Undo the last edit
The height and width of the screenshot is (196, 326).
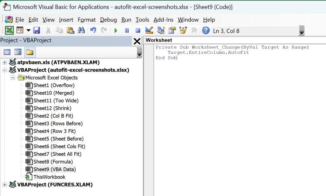coord(93,31)
